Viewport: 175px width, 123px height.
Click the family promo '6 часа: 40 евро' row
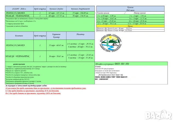coord(130,29)
